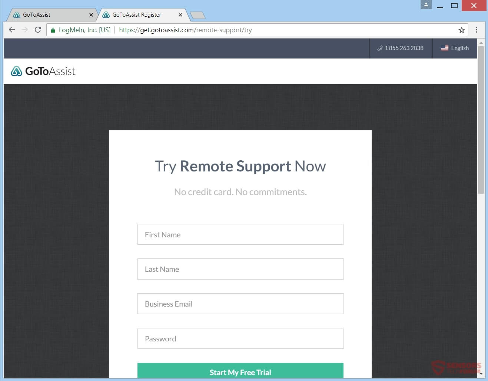Screen dimensions: 488x381
Task: Click the back navigation arrow
Action: (x=11, y=30)
